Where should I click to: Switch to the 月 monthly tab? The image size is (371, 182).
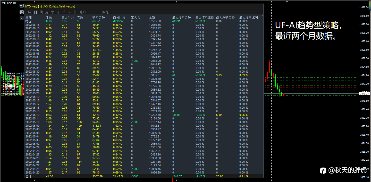pos(47,12)
